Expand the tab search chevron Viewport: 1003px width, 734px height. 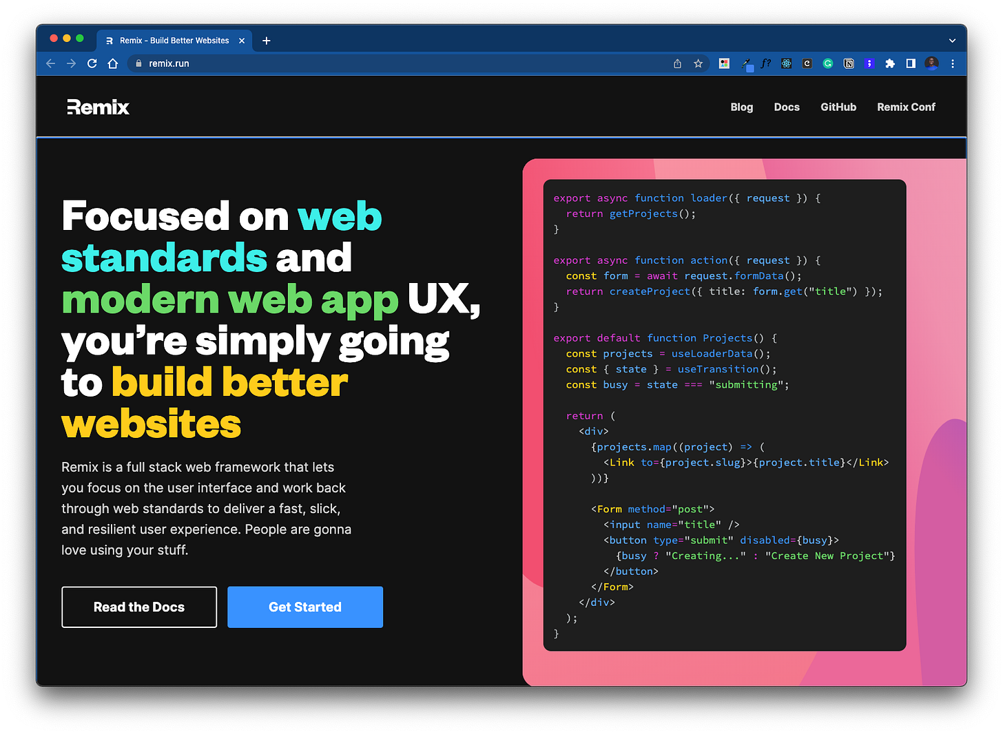952,41
